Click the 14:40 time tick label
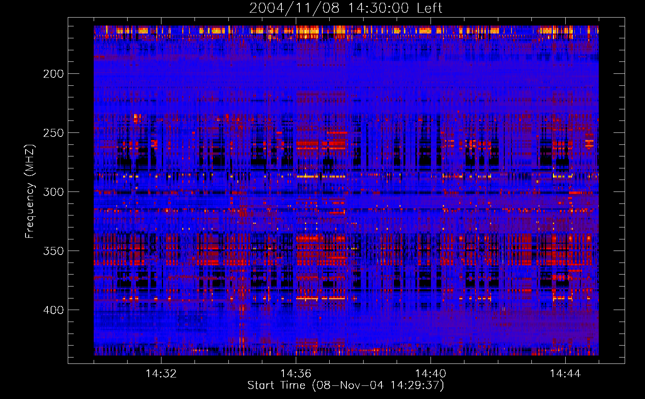Image resolution: width=645 pixels, height=399 pixels. click(431, 374)
